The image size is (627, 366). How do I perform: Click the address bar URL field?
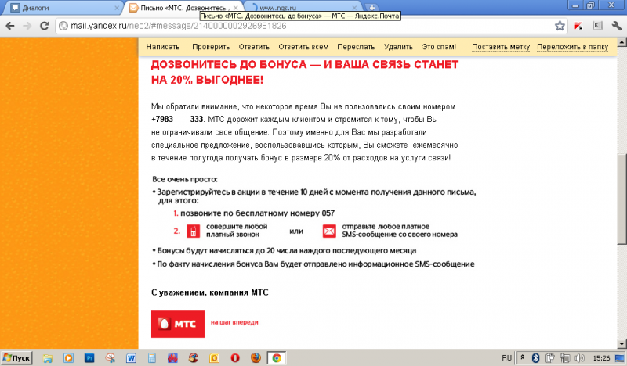[x=298, y=25]
